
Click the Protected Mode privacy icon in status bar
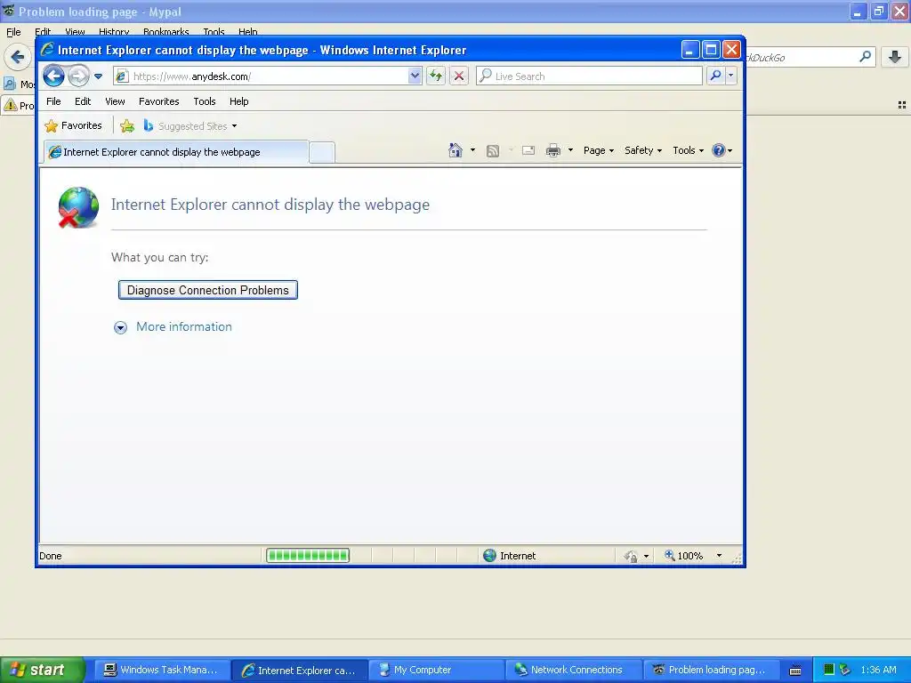click(631, 557)
